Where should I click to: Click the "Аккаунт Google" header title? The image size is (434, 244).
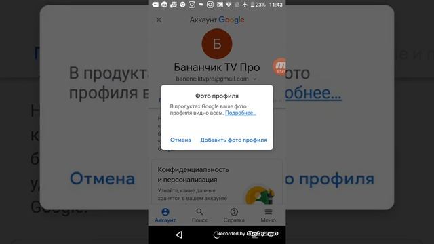[x=217, y=20]
